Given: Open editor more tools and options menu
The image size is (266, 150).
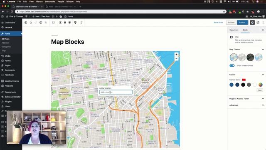Looking at the screenshot, I should 263,22.
